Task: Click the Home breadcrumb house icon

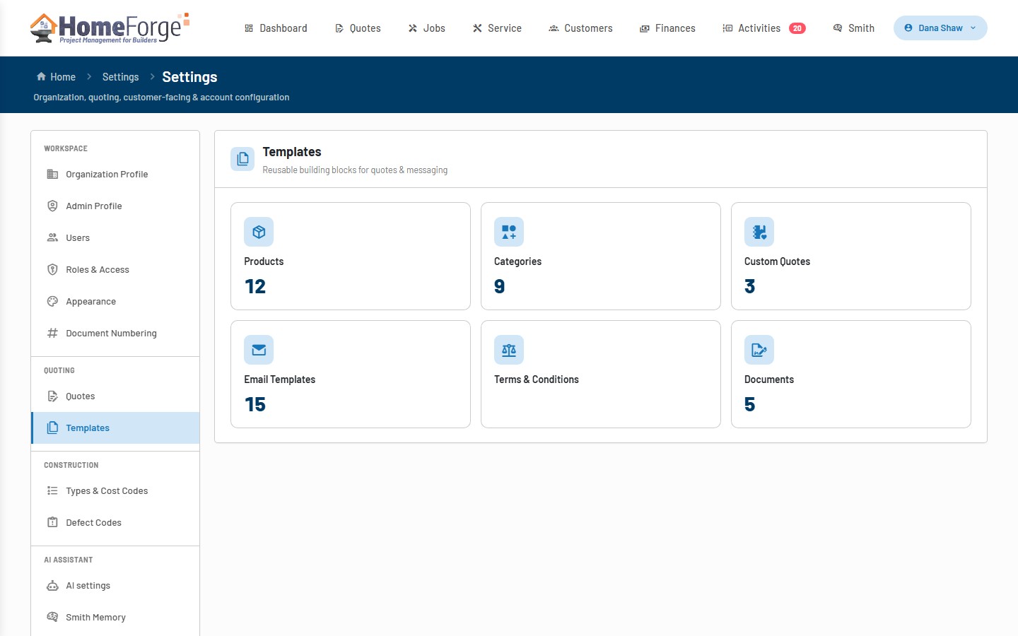Action: (x=41, y=77)
